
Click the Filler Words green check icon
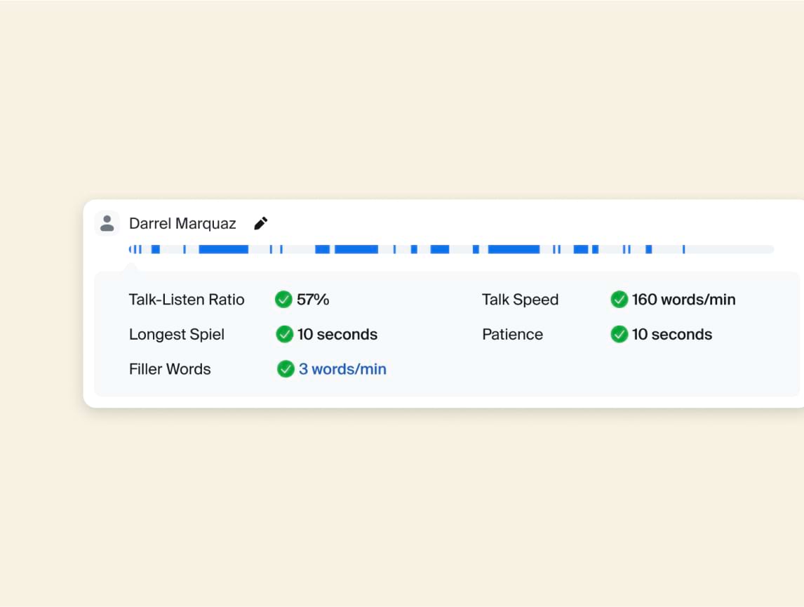[x=286, y=369]
